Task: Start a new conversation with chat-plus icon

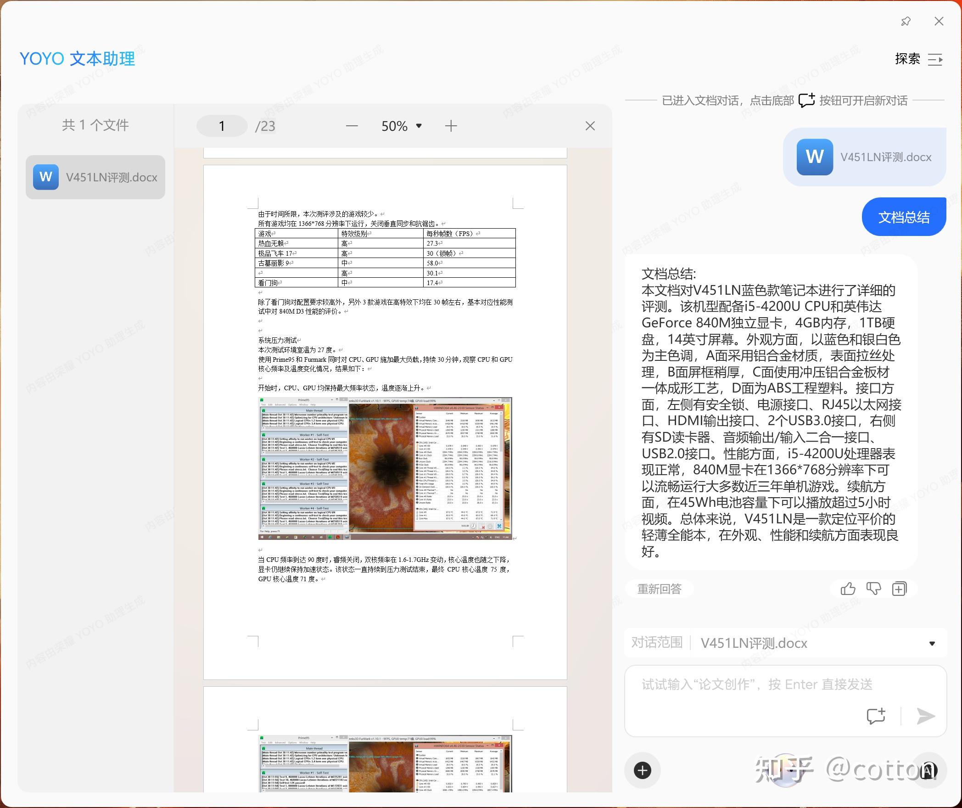Action: tap(876, 716)
